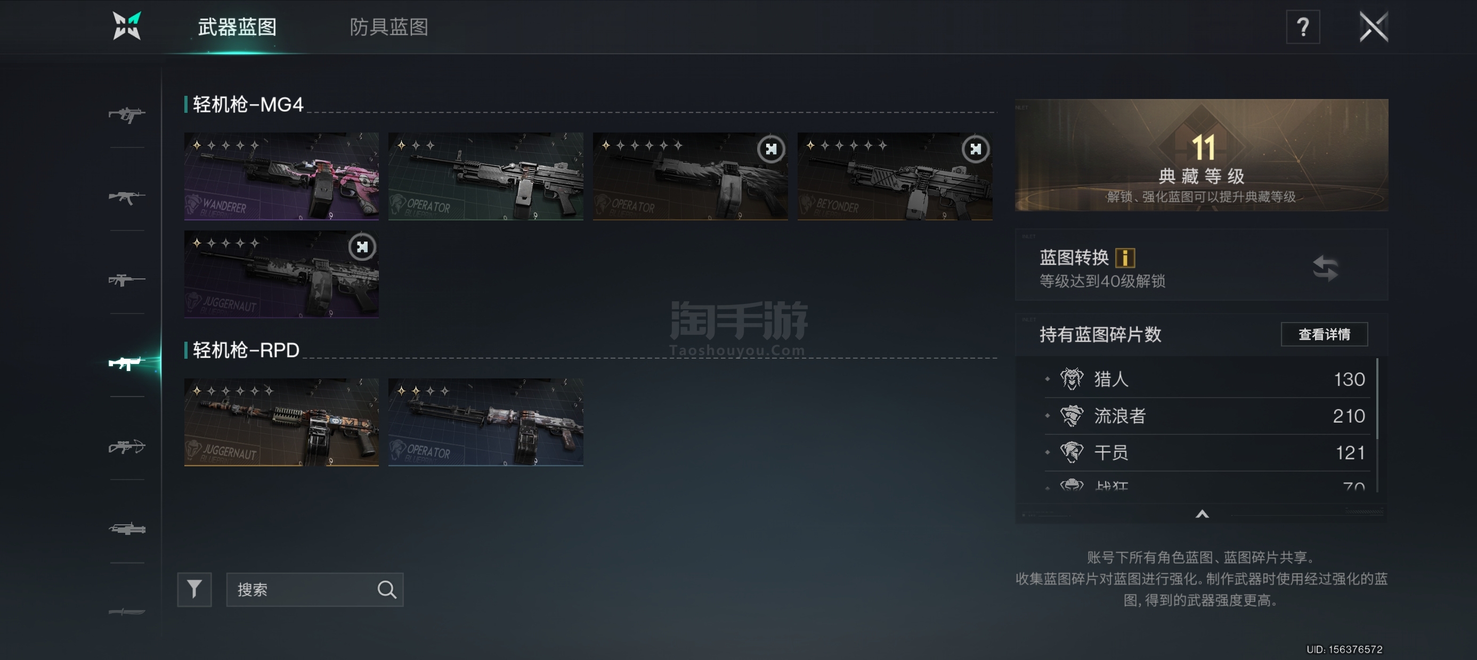Viewport: 1477px width, 660px height.
Task: Select the shotgun category icon in sidebar
Action: (x=127, y=528)
